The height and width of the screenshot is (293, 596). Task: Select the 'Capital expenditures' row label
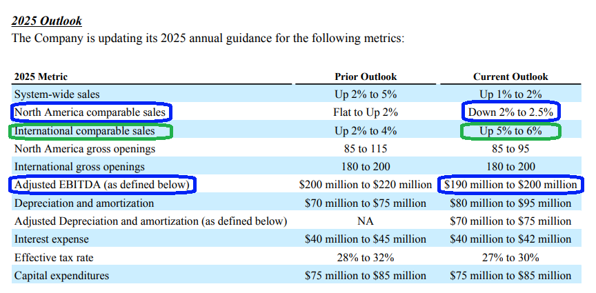[x=61, y=276]
